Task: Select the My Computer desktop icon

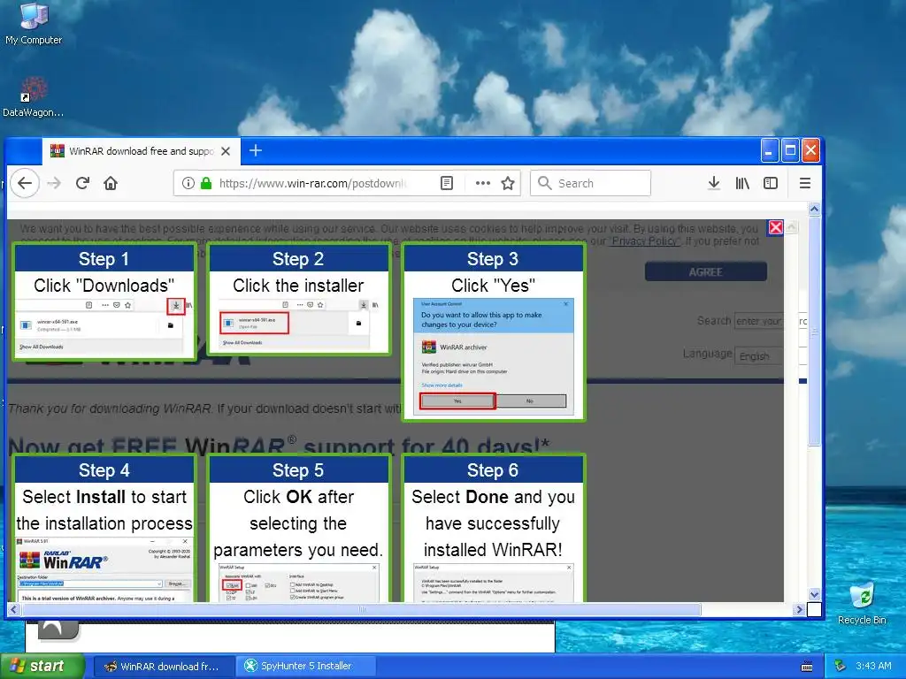Action: point(34,24)
